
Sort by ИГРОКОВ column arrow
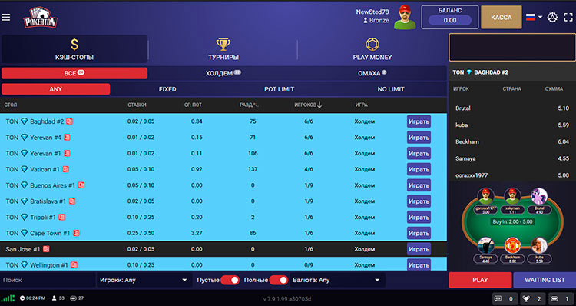319,105
